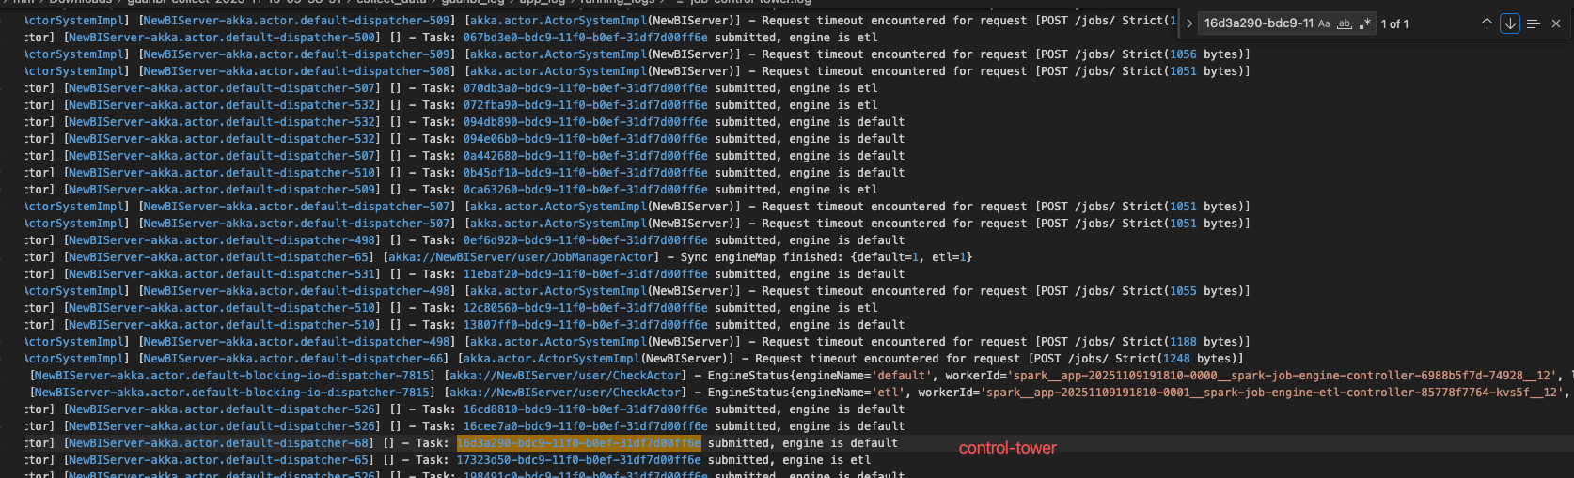Viewport: 1574px width, 478px height.
Task: Click the red control-tower annotation text
Action: [1007, 449]
